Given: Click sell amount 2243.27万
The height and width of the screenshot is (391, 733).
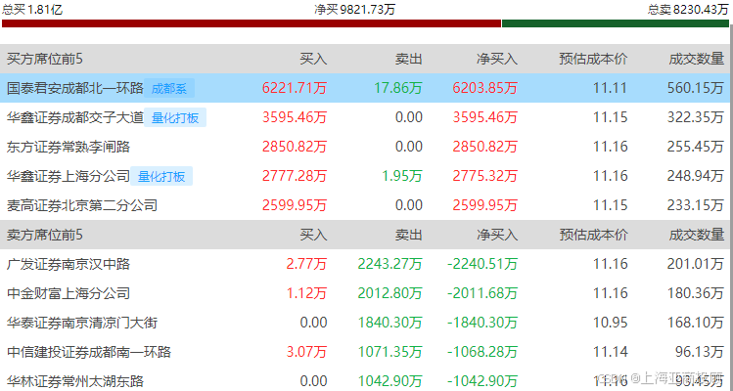Looking at the screenshot, I should pyautogui.click(x=390, y=264).
